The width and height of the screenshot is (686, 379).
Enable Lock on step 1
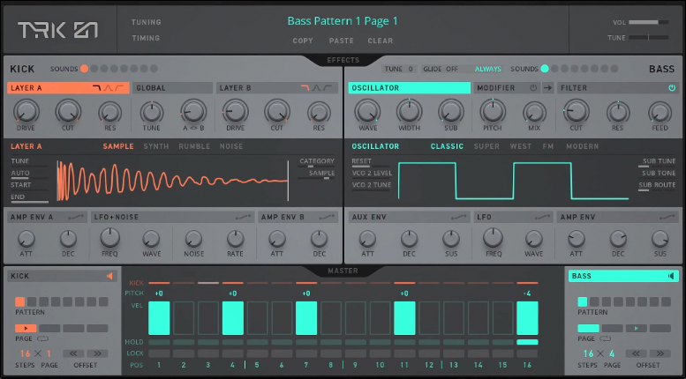[159, 353]
